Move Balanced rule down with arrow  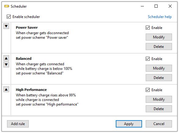point(6,65)
